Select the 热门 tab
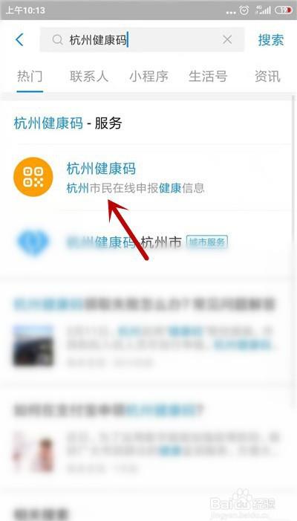The height and width of the screenshot is (521, 297). [30, 77]
